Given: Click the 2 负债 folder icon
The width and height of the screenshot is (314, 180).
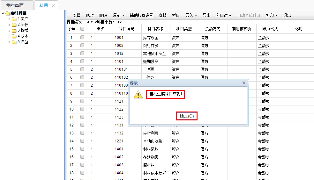Looking at the screenshot, I should [14, 25].
